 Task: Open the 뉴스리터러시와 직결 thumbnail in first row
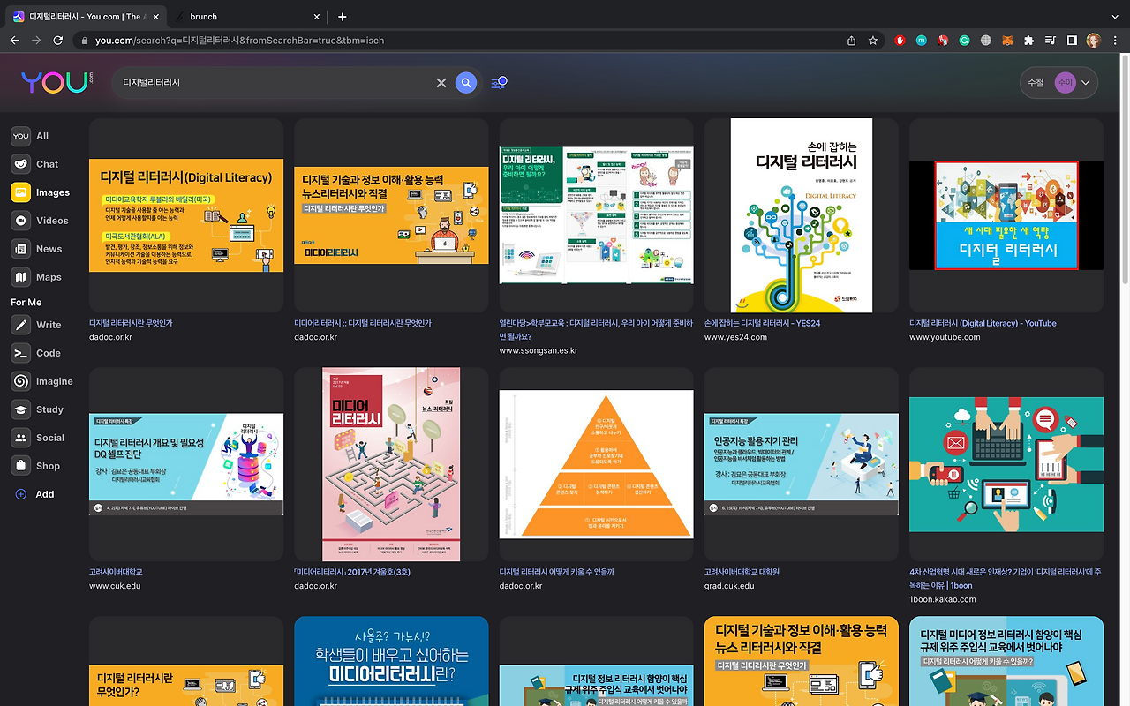(x=391, y=215)
